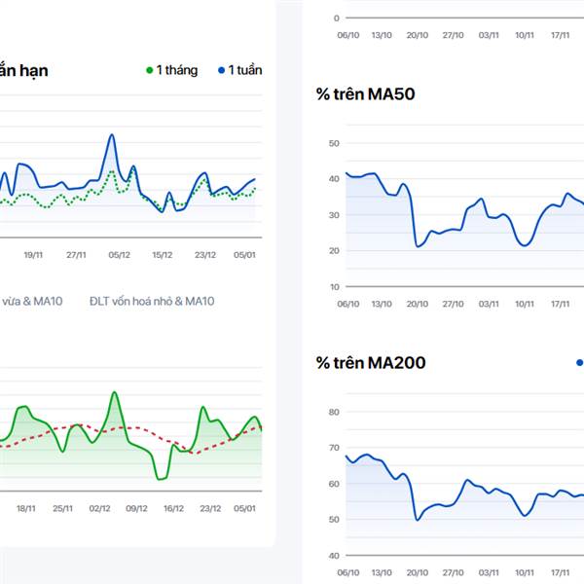Switch to "ĐLT vốn hoá nhỏ & MA10" tab
The height and width of the screenshot is (584, 584).
(151, 301)
